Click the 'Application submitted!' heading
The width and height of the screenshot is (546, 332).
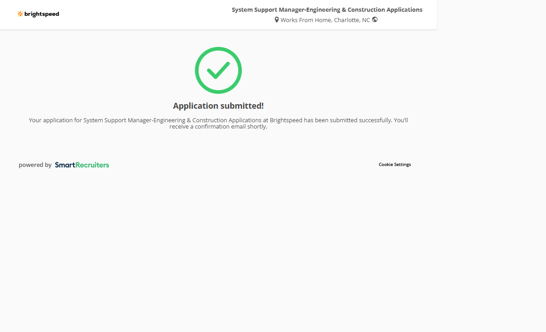tap(218, 106)
